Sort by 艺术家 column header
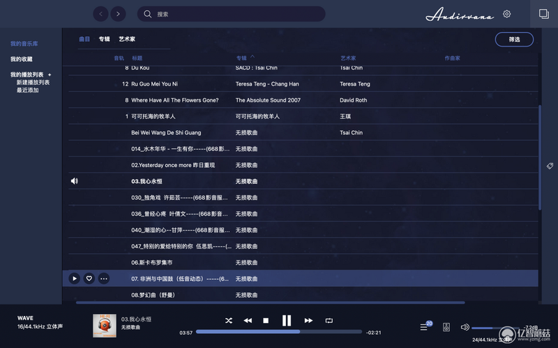Image resolution: width=558 pixels, height=348 pixels. point(348,58)
